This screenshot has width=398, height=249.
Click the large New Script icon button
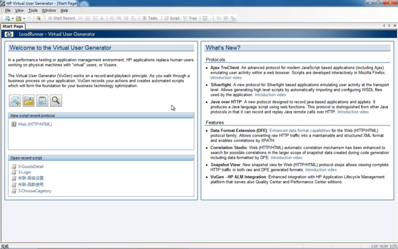pos(15,100)
